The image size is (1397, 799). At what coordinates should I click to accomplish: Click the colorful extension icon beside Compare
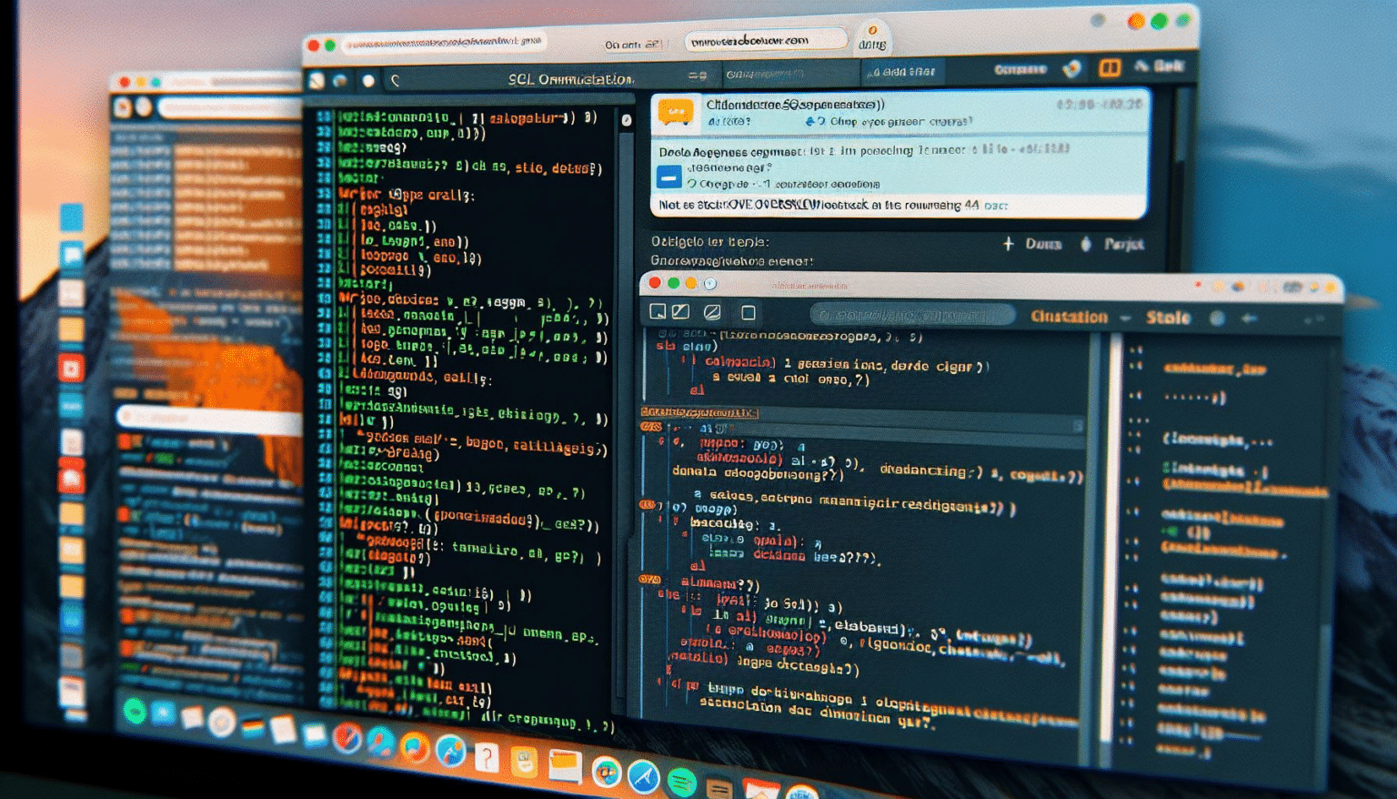tap(1071, 68)
